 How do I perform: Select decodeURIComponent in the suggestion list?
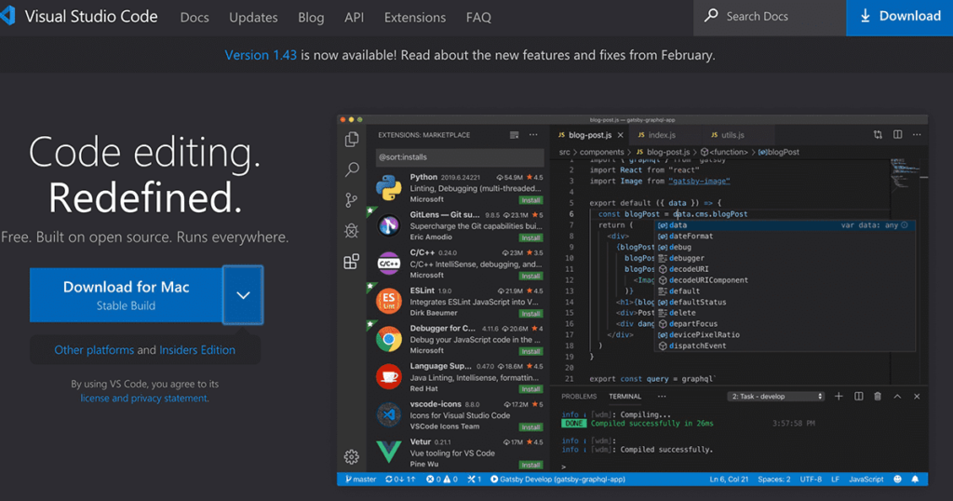coord(785,279)
